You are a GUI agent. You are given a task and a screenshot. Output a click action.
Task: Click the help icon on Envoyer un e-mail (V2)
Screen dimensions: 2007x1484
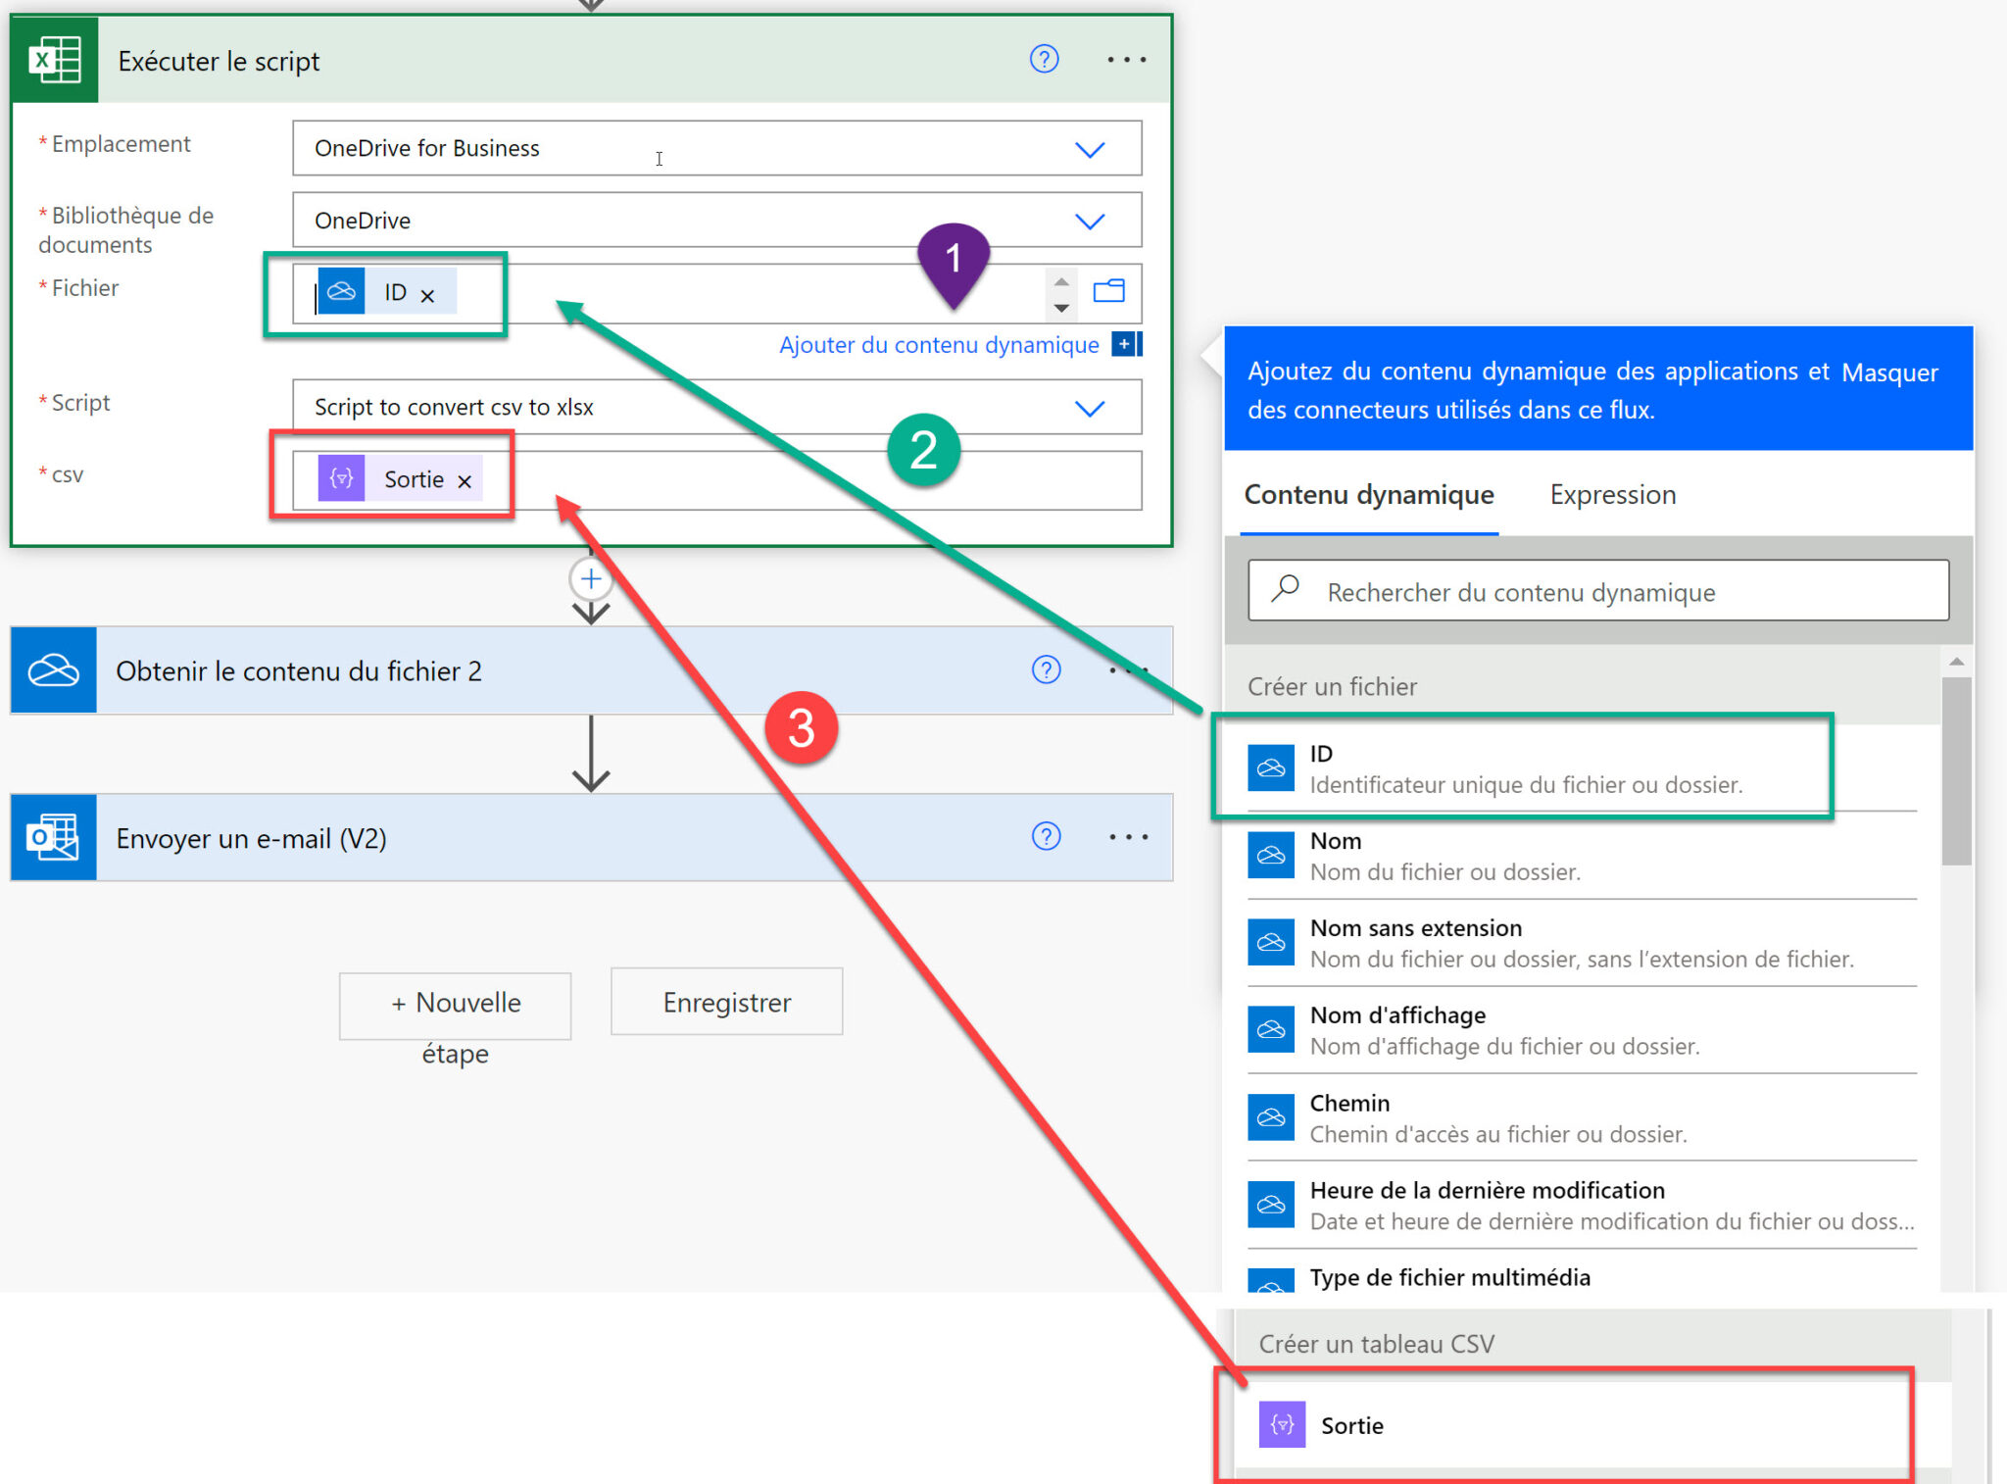pyautogui.click(x=1047, y=837)
